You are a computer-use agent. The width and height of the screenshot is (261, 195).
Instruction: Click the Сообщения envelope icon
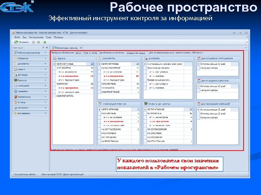[x=16, y=86]
